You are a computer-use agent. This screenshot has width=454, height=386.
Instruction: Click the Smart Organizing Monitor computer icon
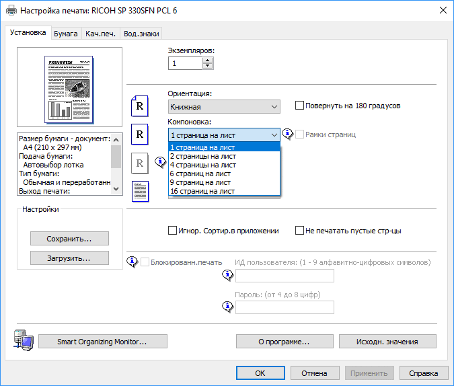pyautogui.click(x=22, y=340)
